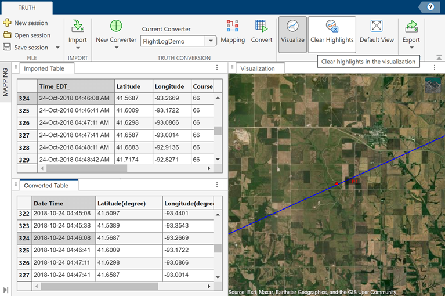This screenshot has width=445, height=296.
Task: Switch to the TRUTH ribbon tab
Action: point(26,8)
